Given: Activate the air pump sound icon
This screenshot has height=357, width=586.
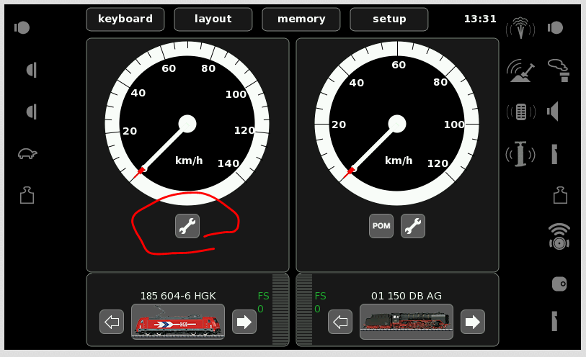Looking at the screenshot, I should [x=520, y=153].
